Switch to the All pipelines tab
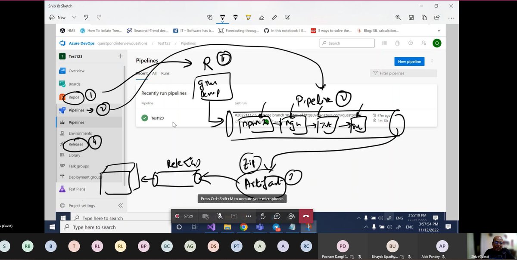Image resolution: width=517 pixels, height=260 pixels. tap(154, 73)
